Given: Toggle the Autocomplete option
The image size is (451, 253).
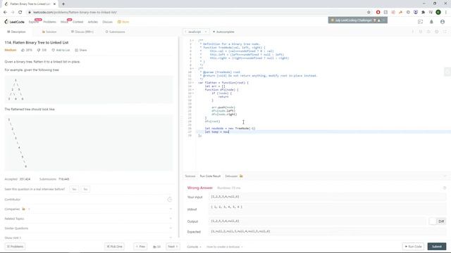Looking at the screenshot, I should 223,32.
